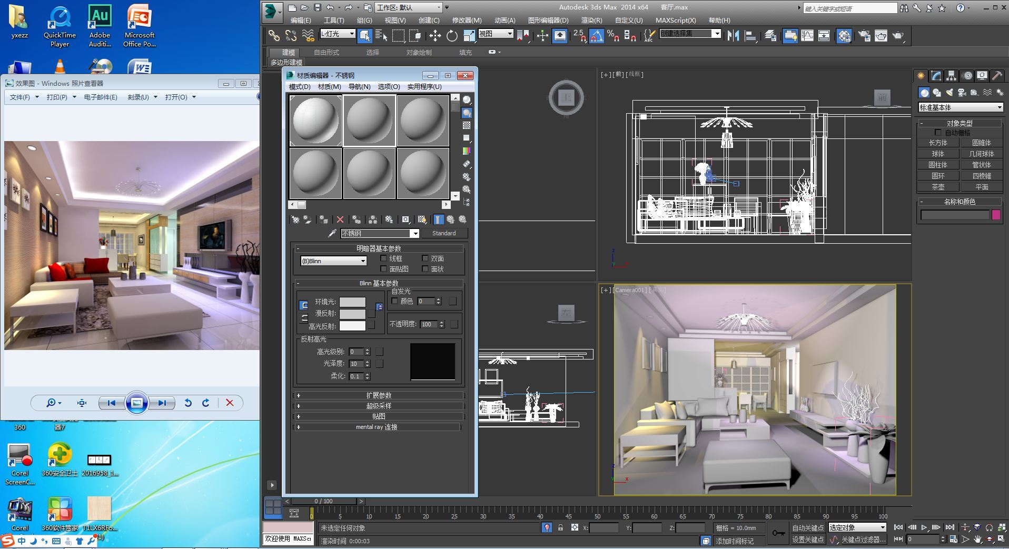
Task: Select the Move tool in main toolbar
Action: pos(434,36)
